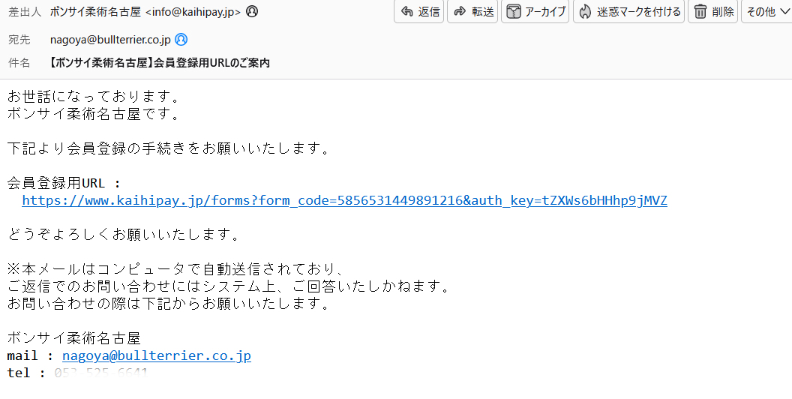Mark message as junk with 迷惑マークを付ける
Screen dimensions: 792x399
coord(628,11)
